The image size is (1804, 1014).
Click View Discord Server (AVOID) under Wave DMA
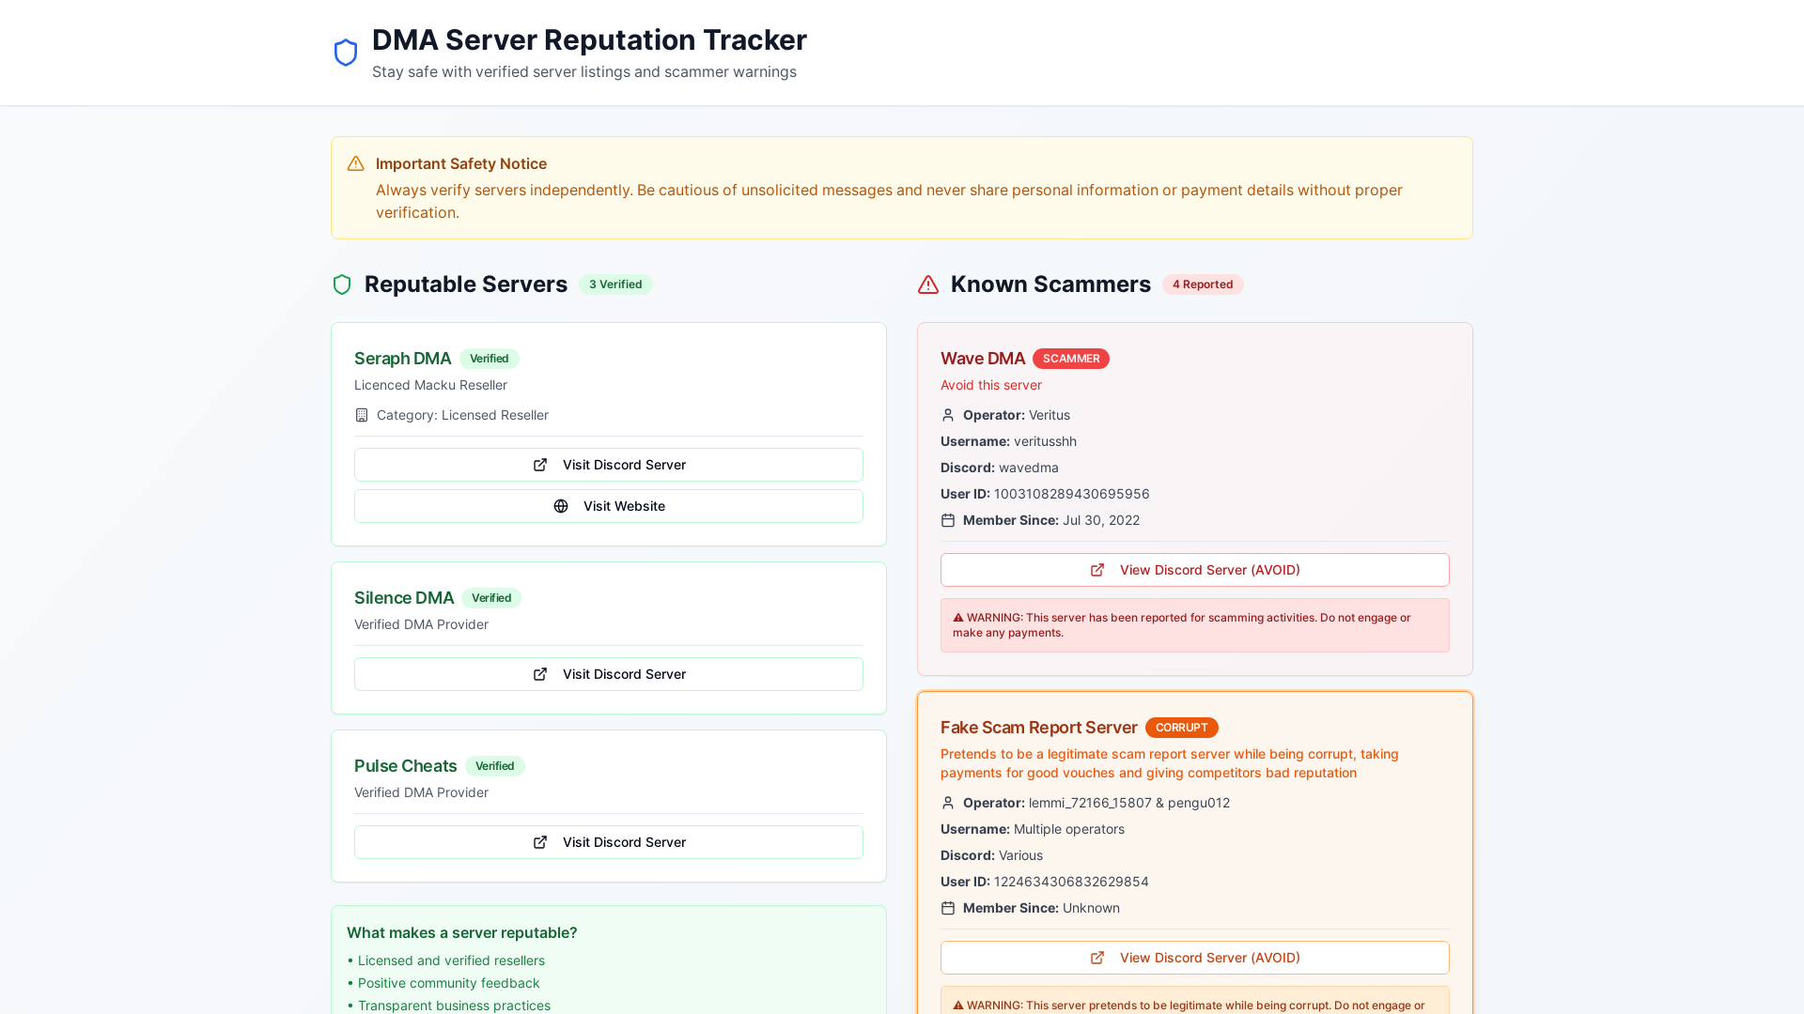pyautogui.click(x=1194, y=569)
